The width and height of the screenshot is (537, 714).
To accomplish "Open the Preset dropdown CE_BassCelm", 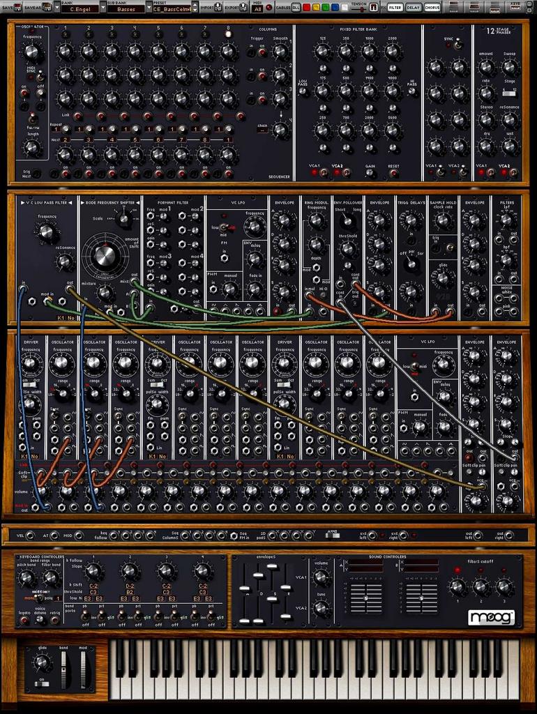I will [x=172, y=10].
